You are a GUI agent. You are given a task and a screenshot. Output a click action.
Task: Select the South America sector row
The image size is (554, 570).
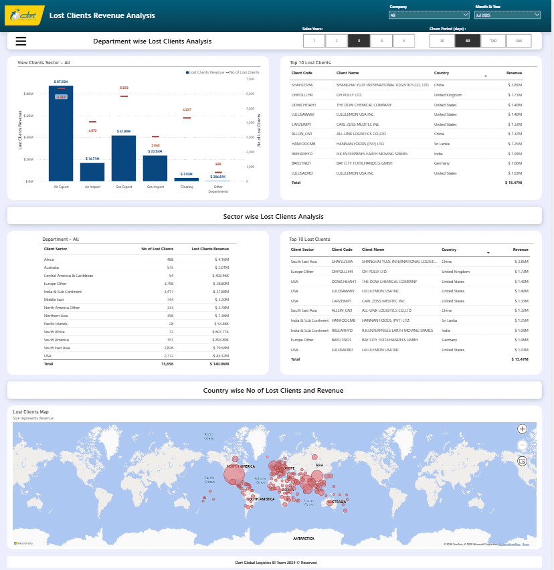click(x=136, y=340)
